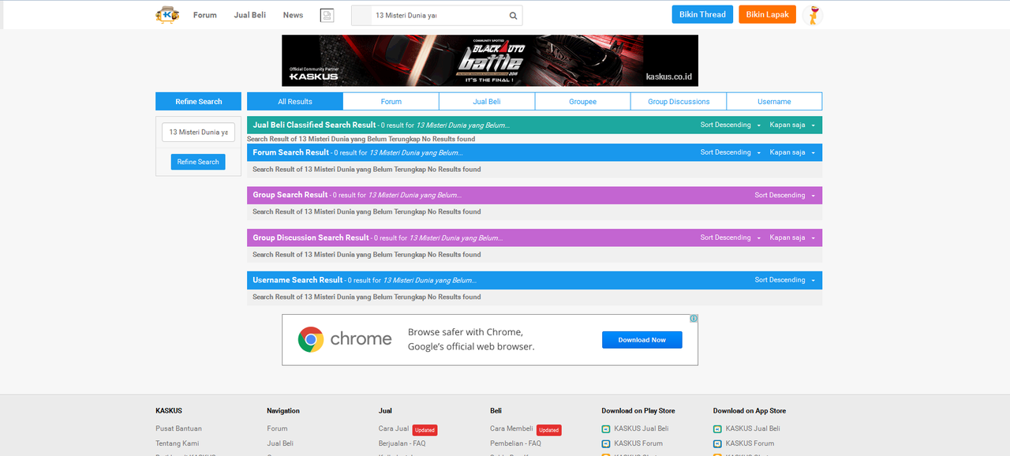
Task: Switch to the Group Discussions tab
Action: tap(679, 101)
